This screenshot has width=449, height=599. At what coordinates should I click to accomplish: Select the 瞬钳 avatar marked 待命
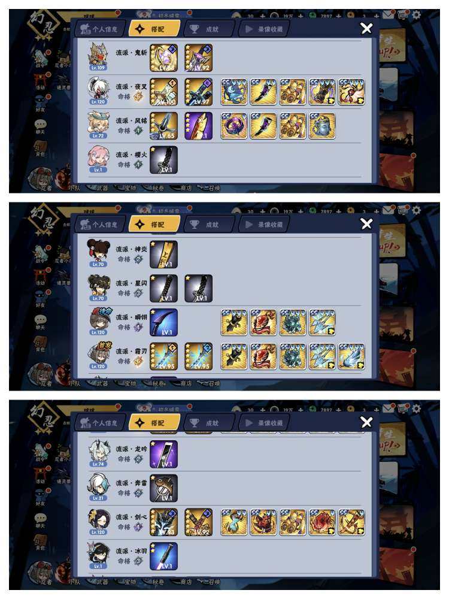[99, 321]
